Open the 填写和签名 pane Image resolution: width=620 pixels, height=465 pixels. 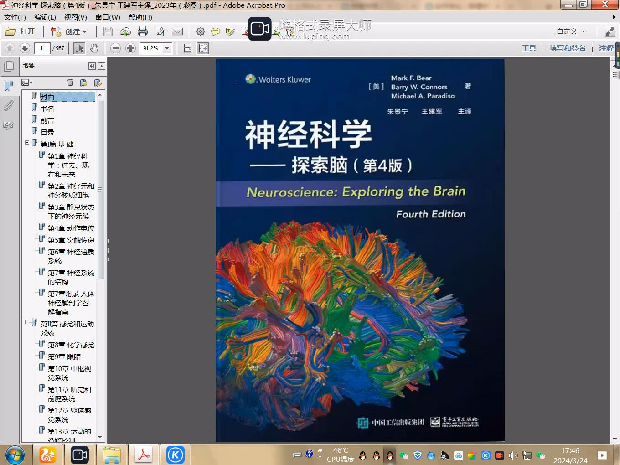[568, 48]
